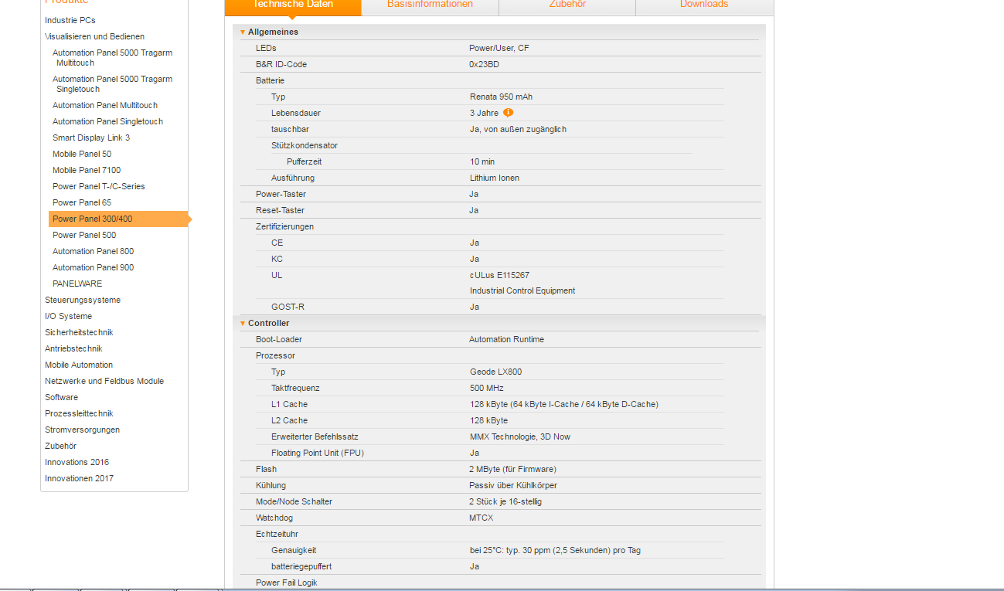Open Mobile Panel 50 entry
This screenshot has height=591, width=1004.
(82, 154)
